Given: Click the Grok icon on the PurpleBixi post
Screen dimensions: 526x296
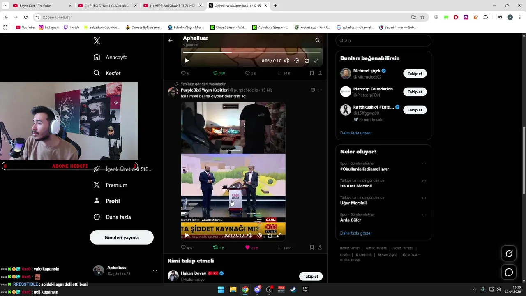Looking at the screenshot, I should [313, 90].
